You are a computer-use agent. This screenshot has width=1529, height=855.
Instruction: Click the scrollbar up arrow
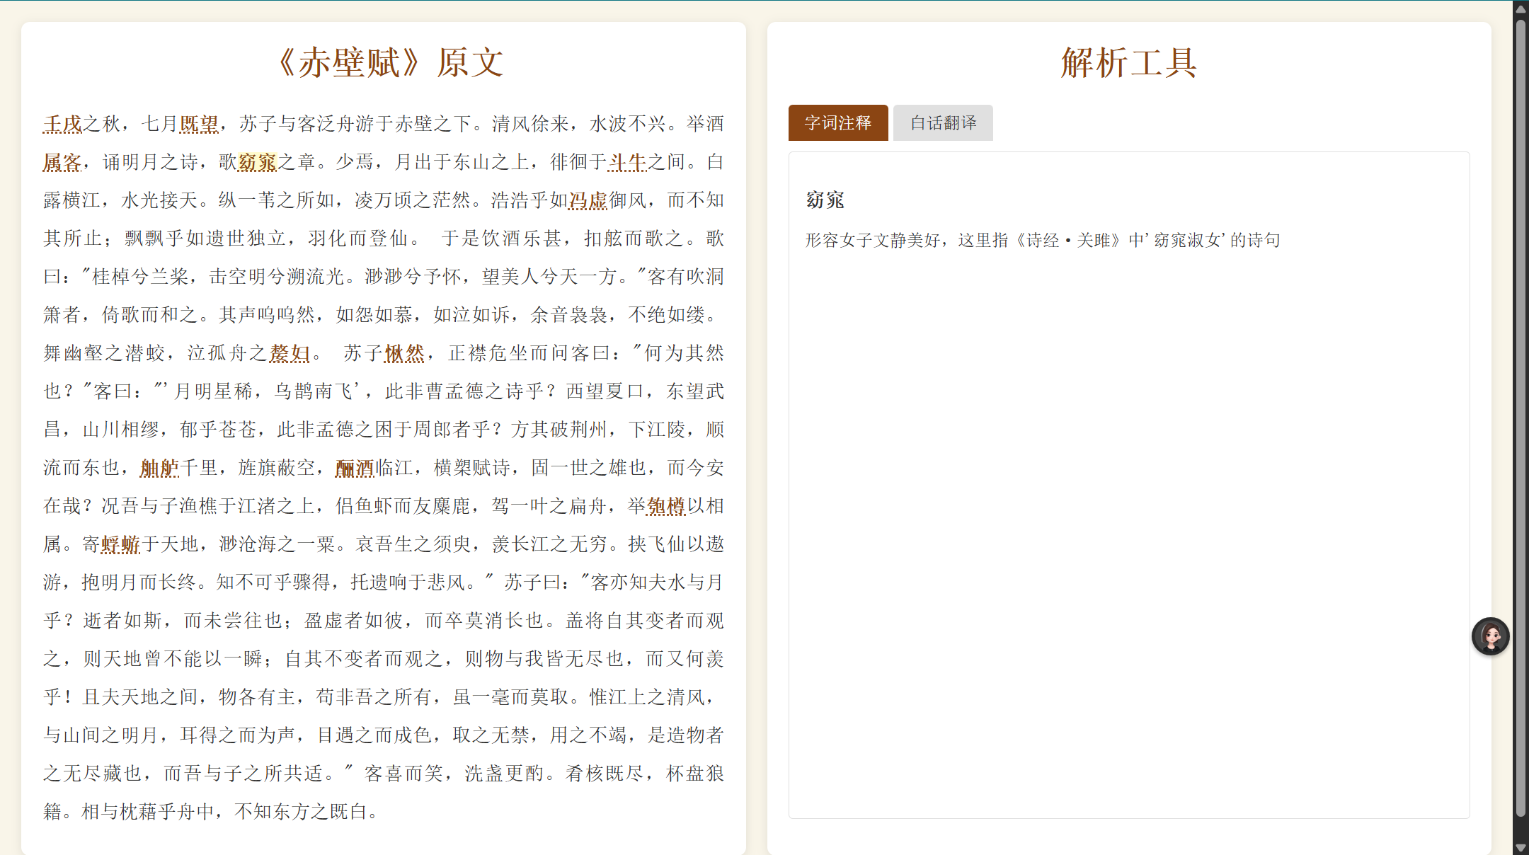coord(1520,8)
